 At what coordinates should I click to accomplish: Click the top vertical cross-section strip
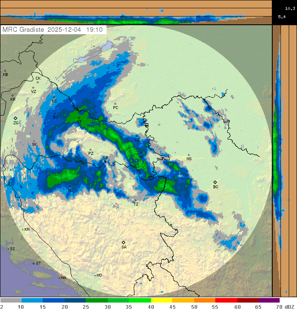click(136, 12)
